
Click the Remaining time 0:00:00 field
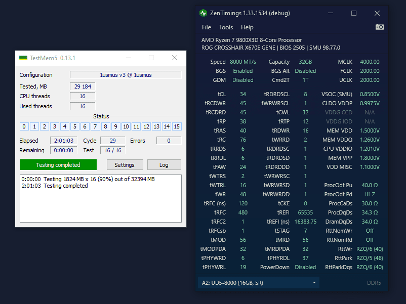tap(64, 150)
